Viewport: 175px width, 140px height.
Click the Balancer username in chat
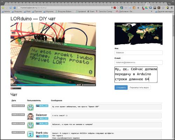tap(41, 115)
